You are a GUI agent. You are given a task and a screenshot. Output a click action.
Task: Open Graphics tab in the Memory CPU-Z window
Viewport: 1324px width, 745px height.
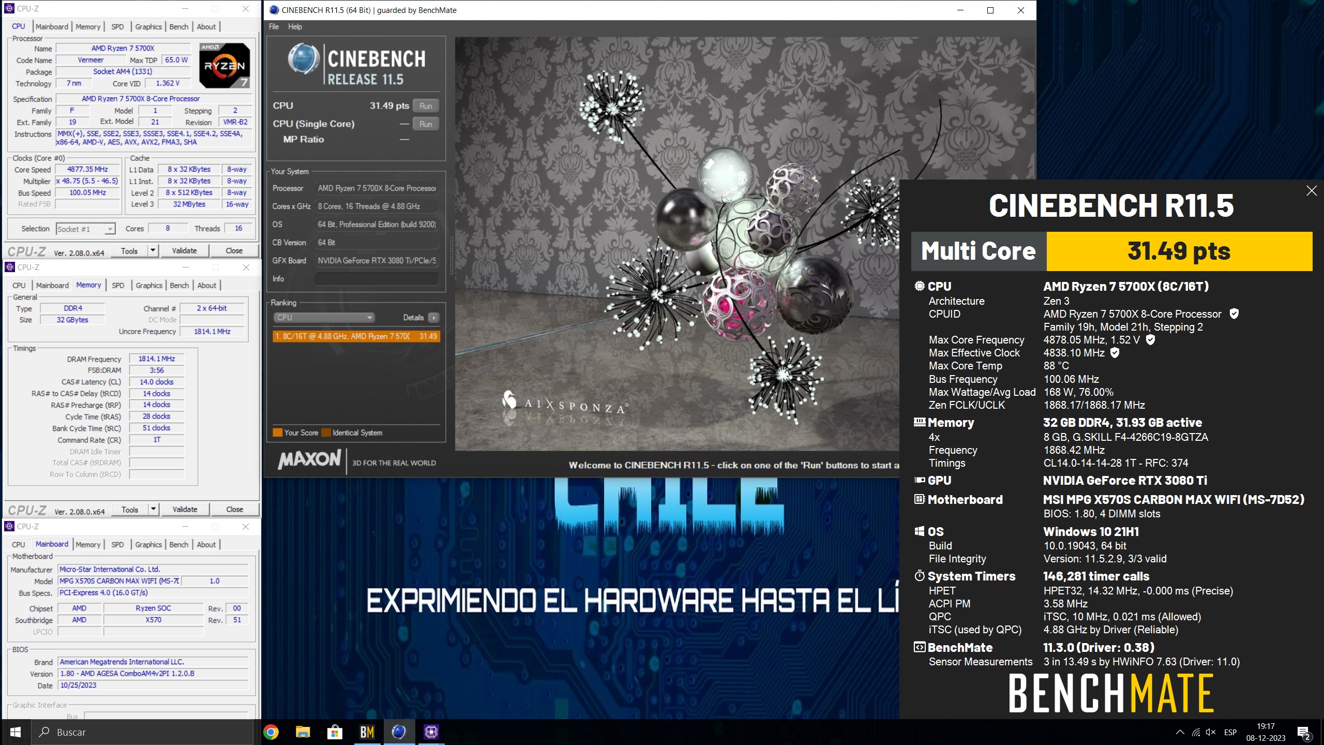tap(149, 286)
